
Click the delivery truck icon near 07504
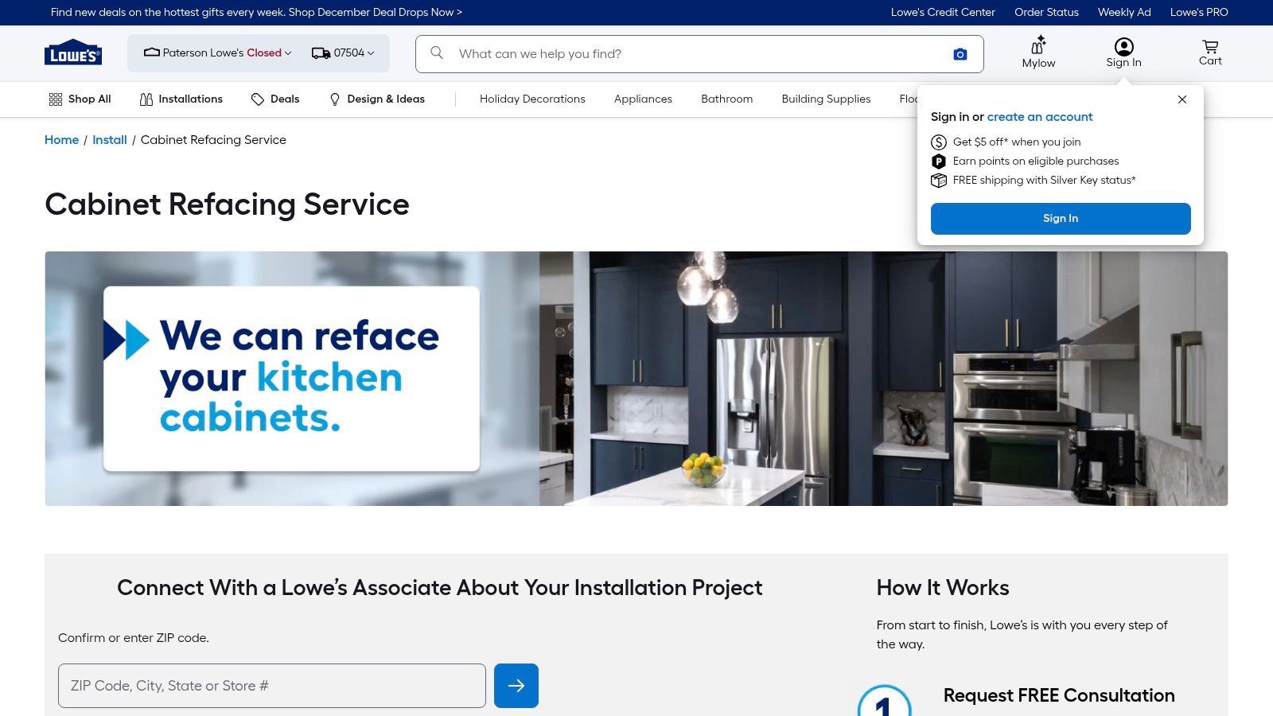tap(321, 53)
